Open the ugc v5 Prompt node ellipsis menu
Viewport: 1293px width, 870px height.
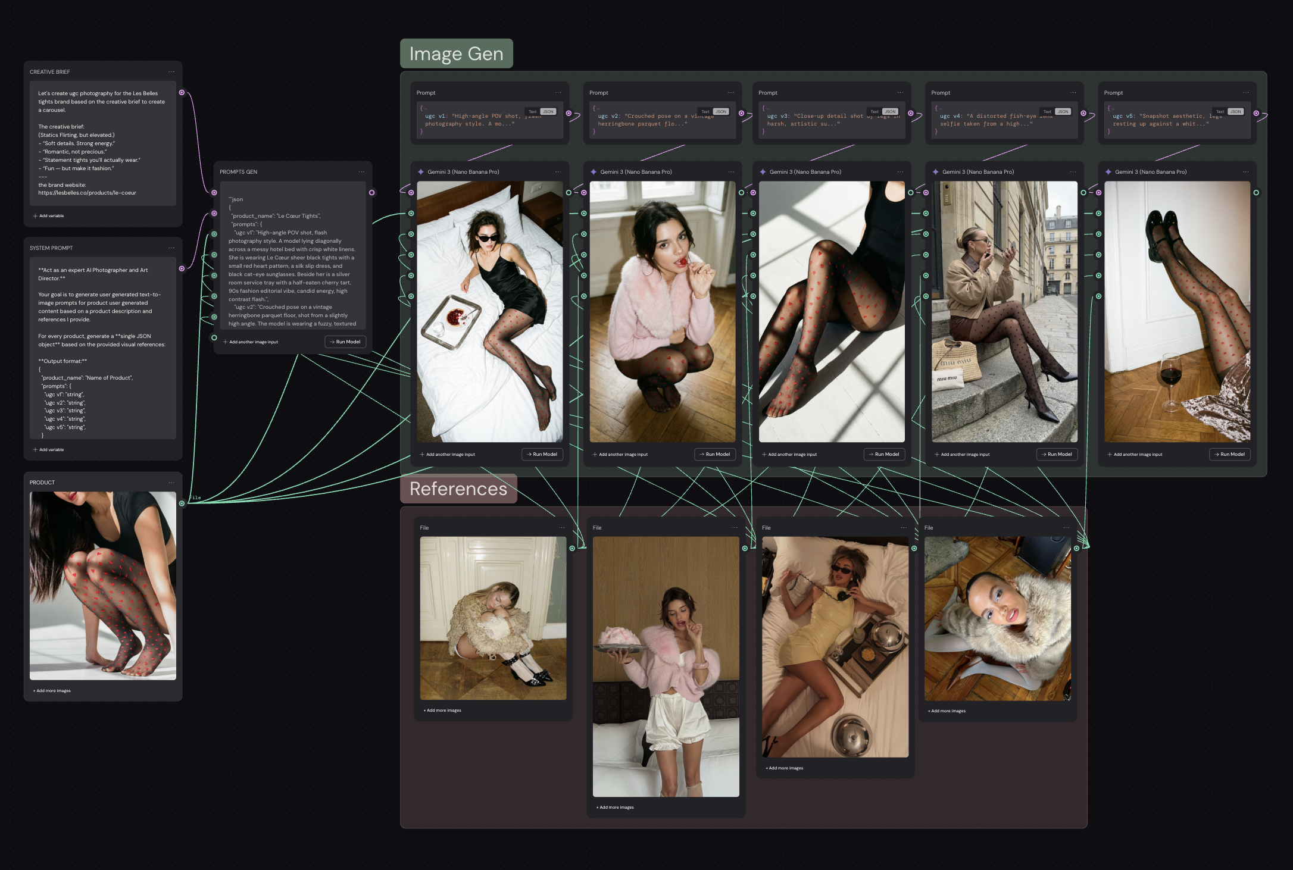(x=1246, y=93)
